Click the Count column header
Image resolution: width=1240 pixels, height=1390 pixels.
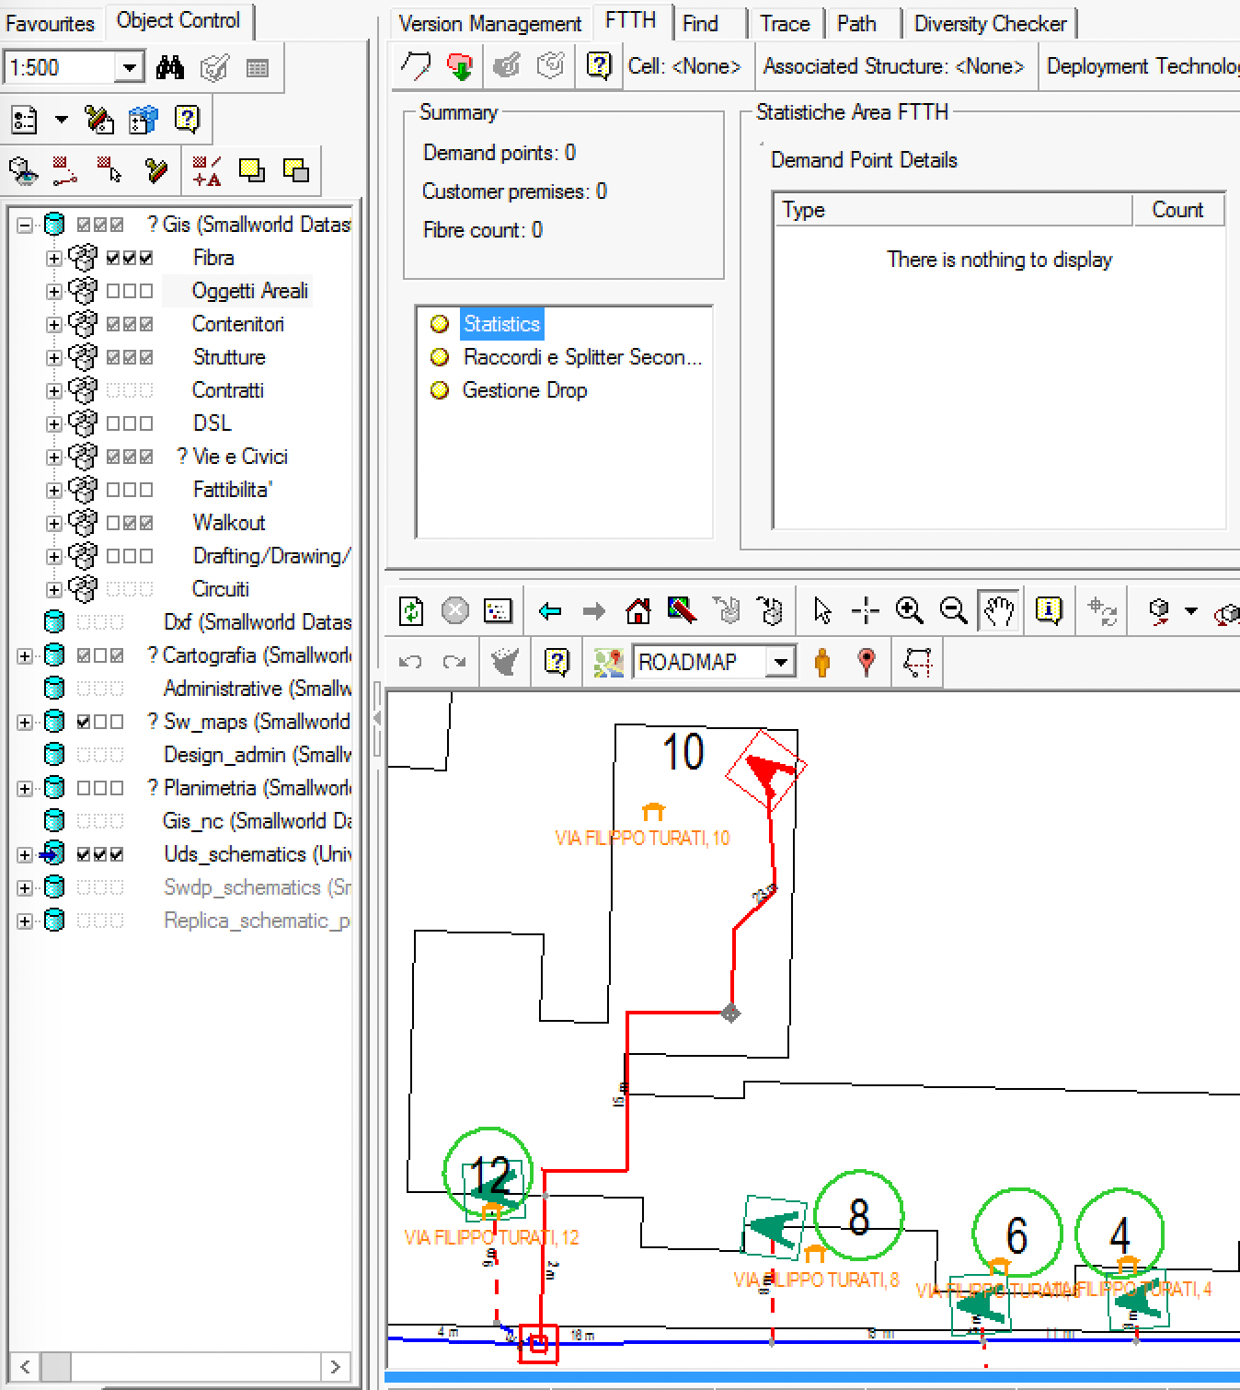[x=1178, y=210]
